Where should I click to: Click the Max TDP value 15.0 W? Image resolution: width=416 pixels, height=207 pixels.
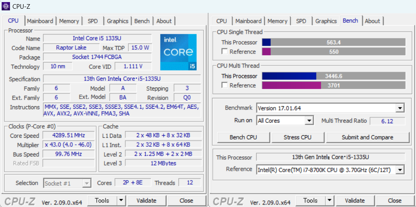point(140,48)
